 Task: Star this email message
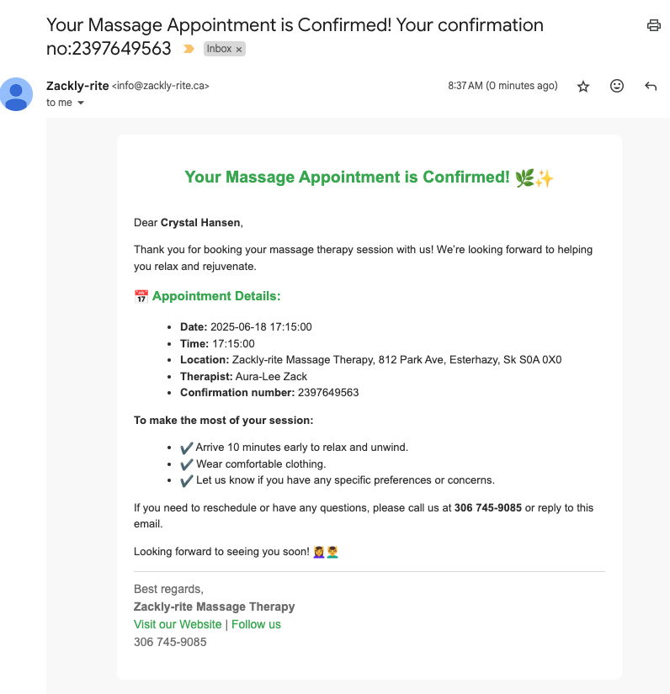(x=583, y=87)
